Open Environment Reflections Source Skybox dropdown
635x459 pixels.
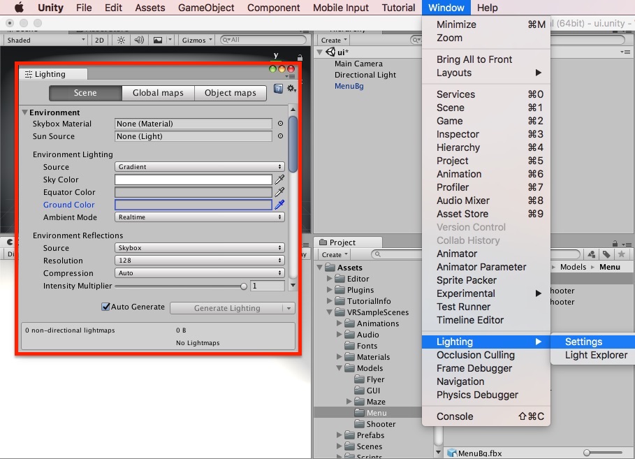pos(200,247)
